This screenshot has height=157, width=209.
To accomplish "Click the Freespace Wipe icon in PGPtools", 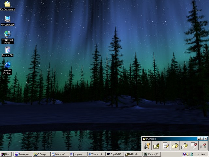I will 203,146.
